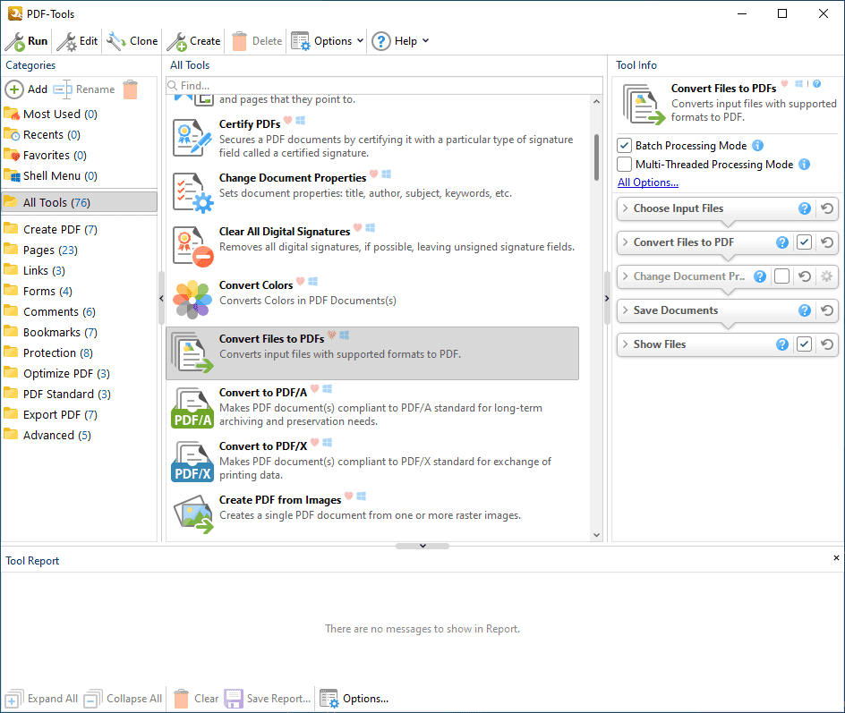The width and height of the screenshot is (845, 713).
Task: Expand the Show Files step
Action: 625,344
